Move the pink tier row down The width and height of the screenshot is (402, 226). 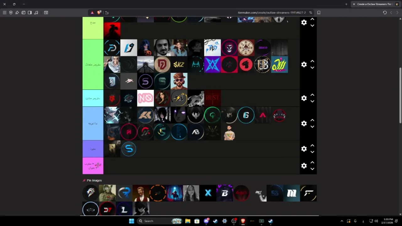pos(312,169)
